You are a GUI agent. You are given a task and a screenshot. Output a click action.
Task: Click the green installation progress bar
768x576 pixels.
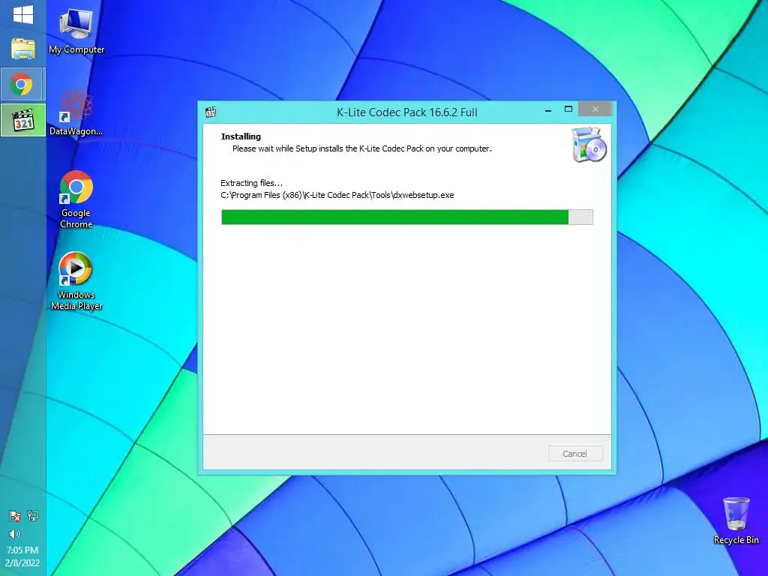tap(407, 217)
